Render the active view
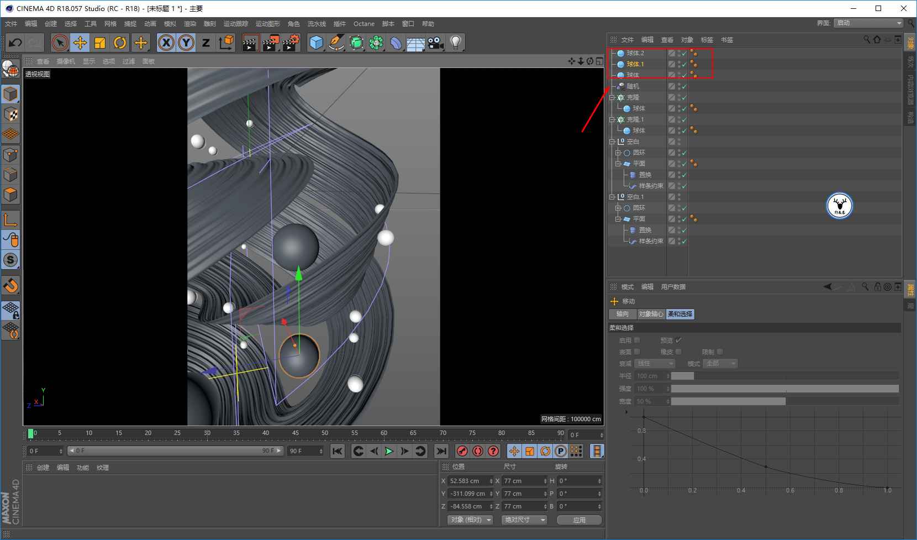Screen dimensions: 917x540 [251, 43]
